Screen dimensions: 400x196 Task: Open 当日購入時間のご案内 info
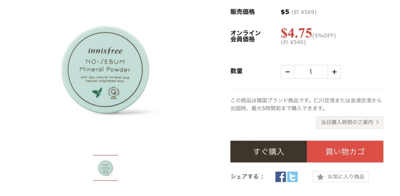[x=350, y=123]
